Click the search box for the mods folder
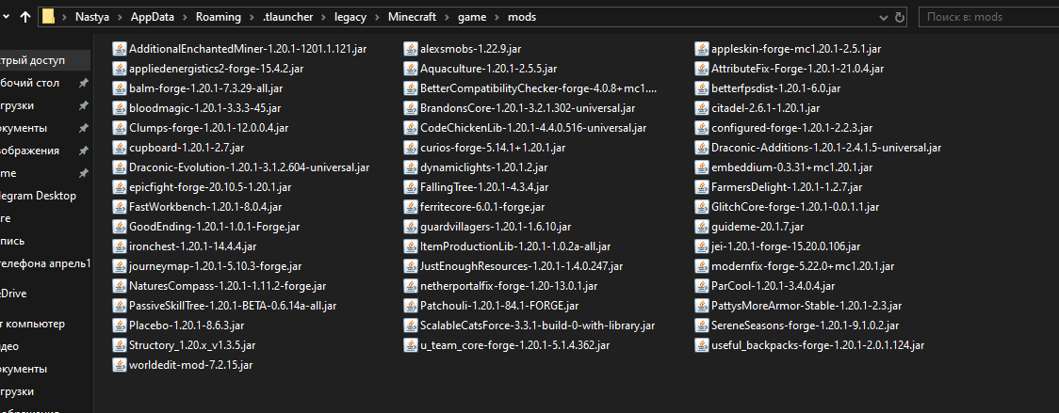The height and width of the screenshot is (413, 1059). (987, 17)
